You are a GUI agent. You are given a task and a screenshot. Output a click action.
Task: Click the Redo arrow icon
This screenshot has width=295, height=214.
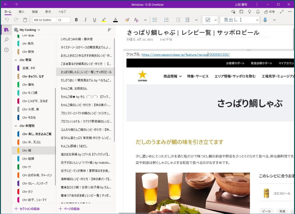16,20
